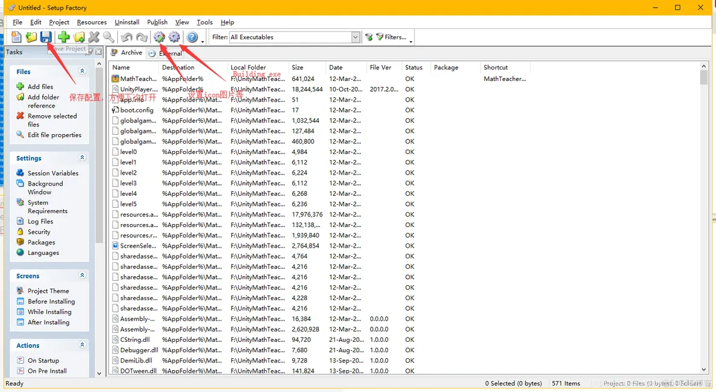The width and height of the screenshot is (716, 392).
Task: Save the project with the floppy icon
Action: [x=46, y=37]
